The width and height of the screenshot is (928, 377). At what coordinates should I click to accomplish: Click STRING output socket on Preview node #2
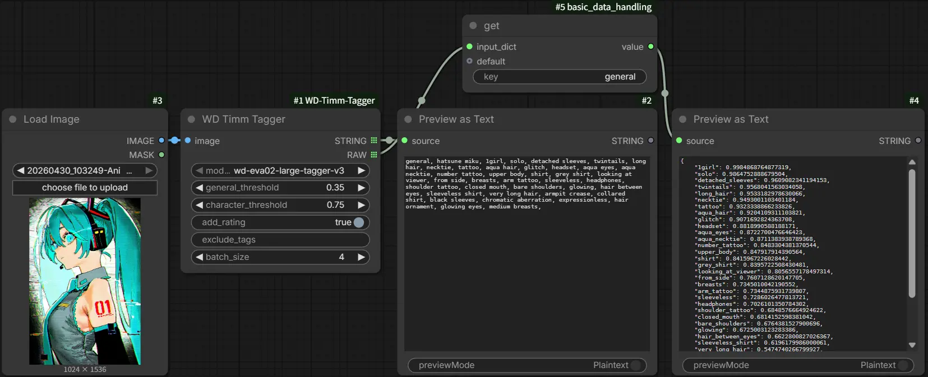tap(651, 141)
